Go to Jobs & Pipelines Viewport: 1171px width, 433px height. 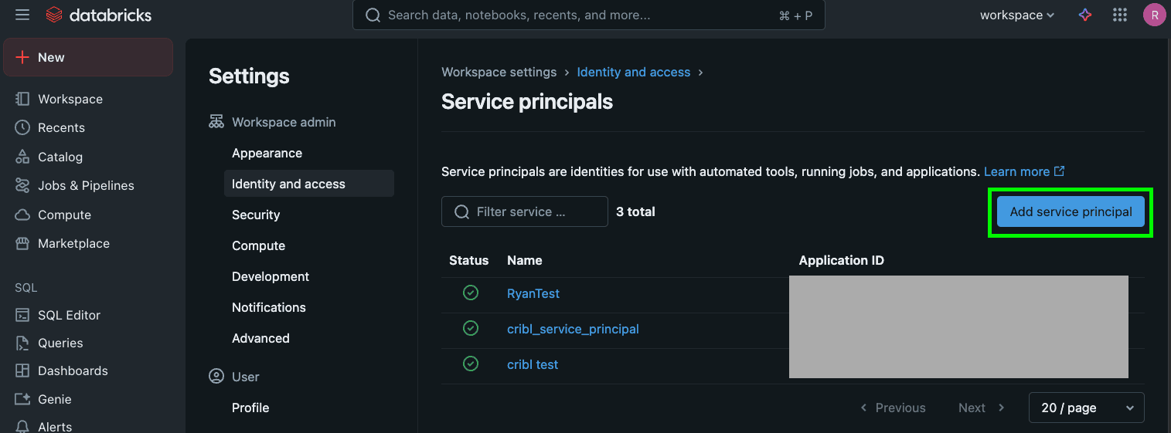(86, 185)
